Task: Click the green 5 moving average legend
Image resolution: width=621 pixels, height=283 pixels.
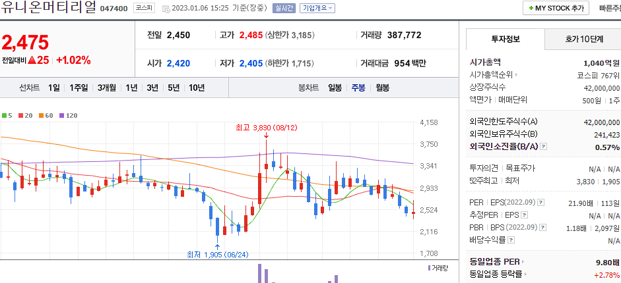Action: [x=7, y=116]
